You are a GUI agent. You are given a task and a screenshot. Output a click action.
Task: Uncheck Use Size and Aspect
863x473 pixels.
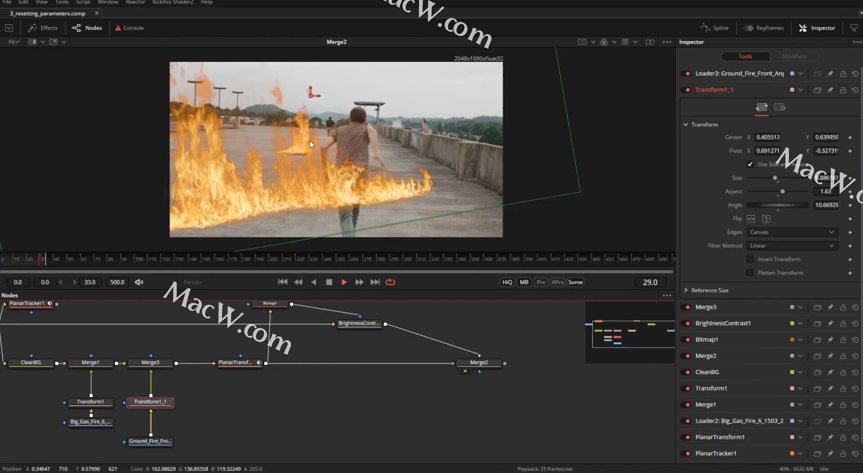click(750, 164)
